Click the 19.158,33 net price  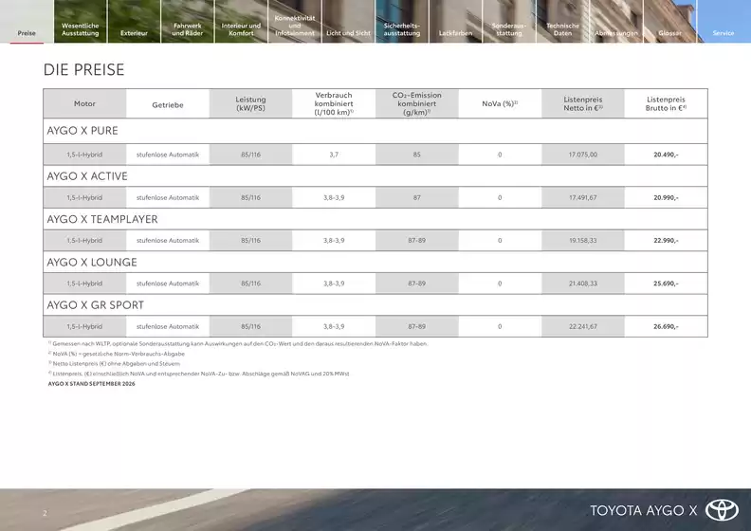point(583,240)
